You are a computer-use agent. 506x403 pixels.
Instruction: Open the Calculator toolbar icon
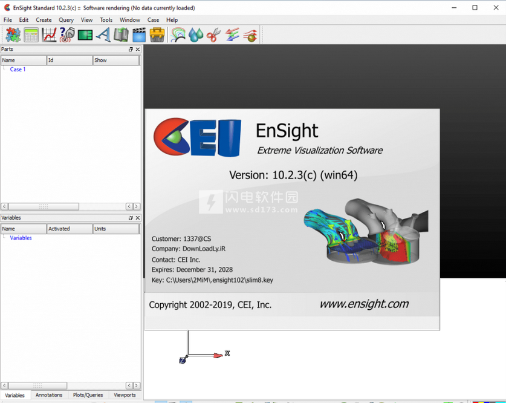[31, 35]
